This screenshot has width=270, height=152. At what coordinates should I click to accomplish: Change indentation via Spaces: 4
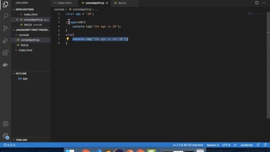(x=213, y=145)
